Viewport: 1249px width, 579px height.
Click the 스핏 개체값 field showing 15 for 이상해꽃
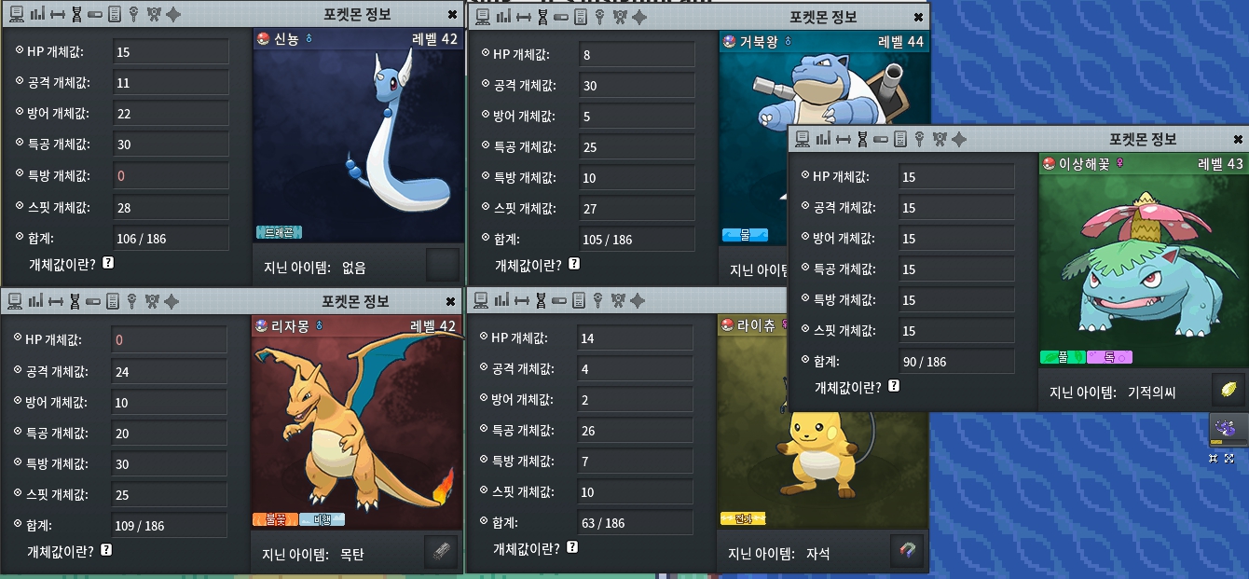(956, 331)
